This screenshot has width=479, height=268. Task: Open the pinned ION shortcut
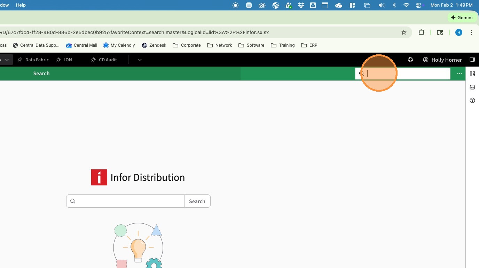click(x=64, y=60)
